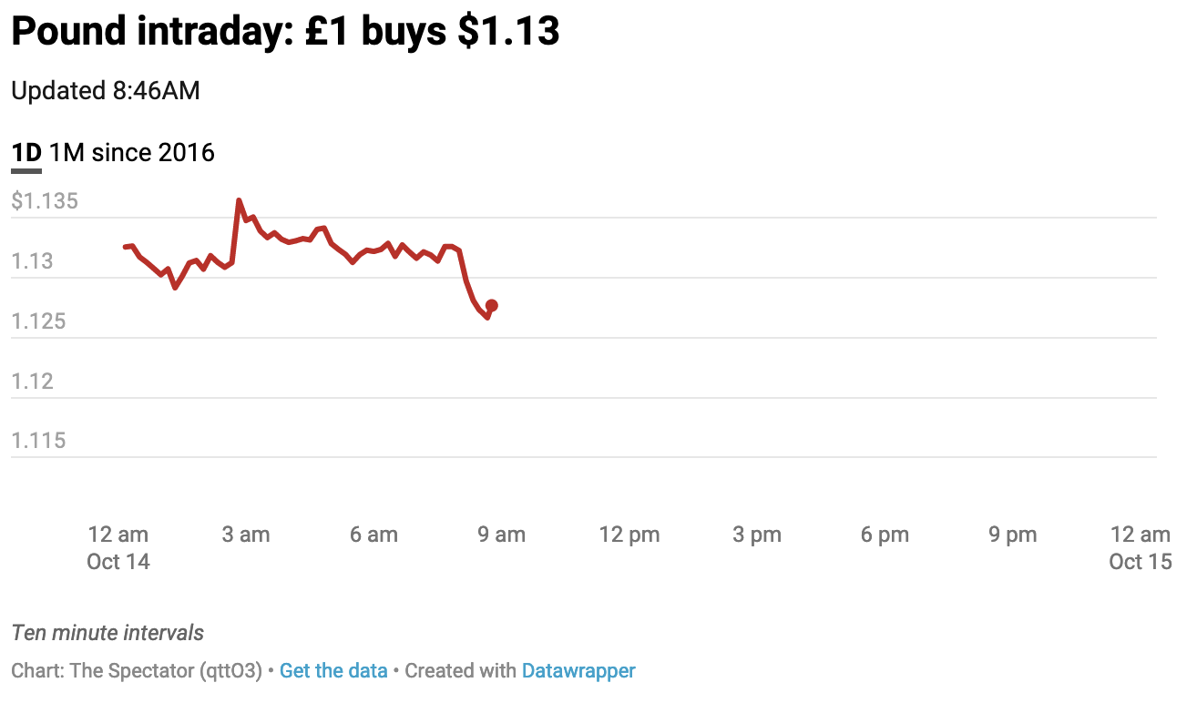Click the line's highest peak near 3 am
Viewport: 1197px width, 703px height.
tap(239, 200)
